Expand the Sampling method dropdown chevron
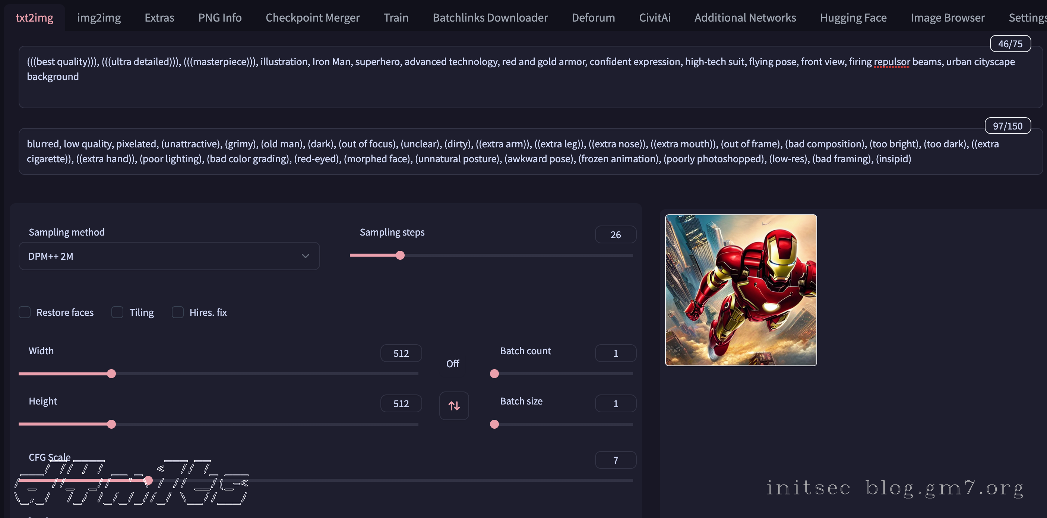 [x=305, y=256]
